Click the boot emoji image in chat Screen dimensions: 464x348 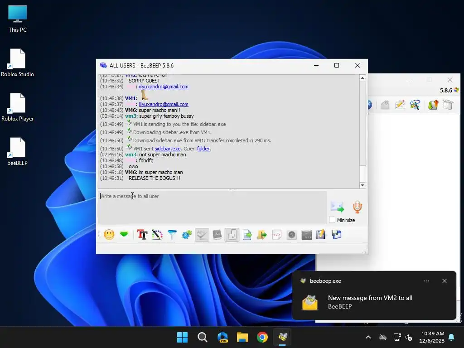[145, 95]
